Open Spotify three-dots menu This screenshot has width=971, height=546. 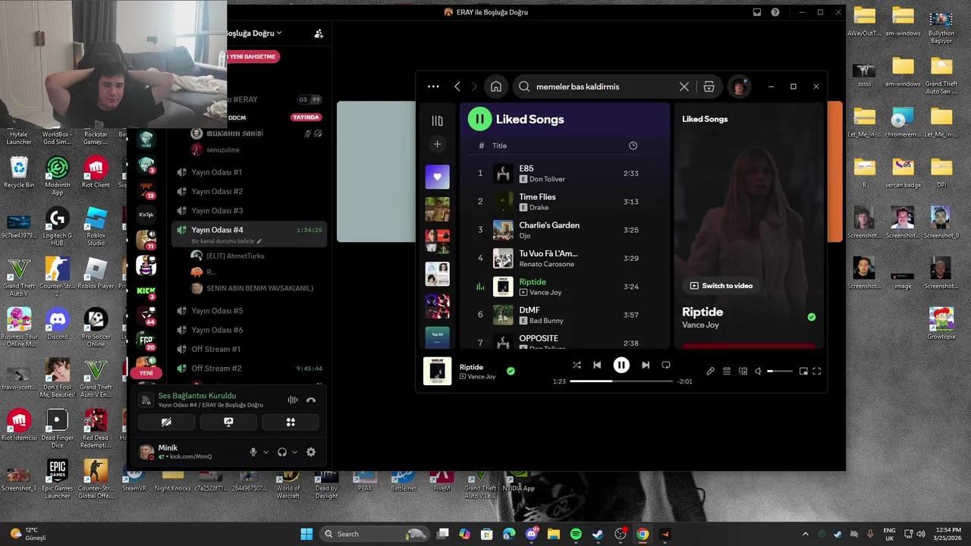433,86
